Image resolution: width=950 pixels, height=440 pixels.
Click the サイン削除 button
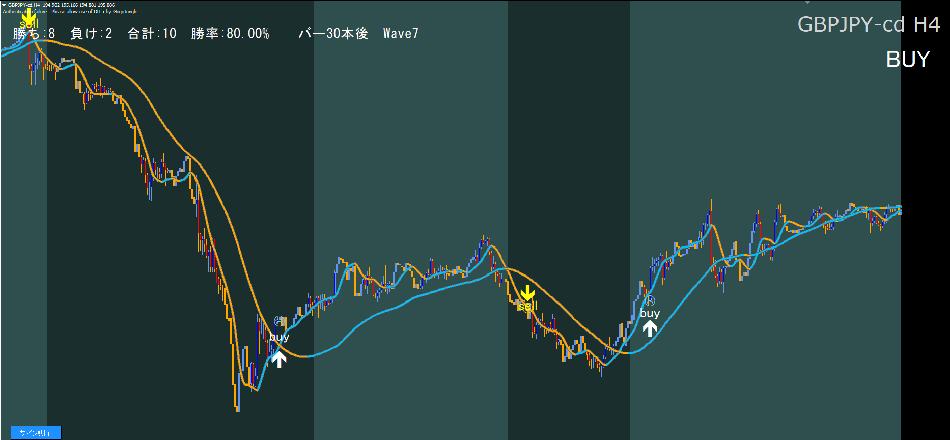36,433
